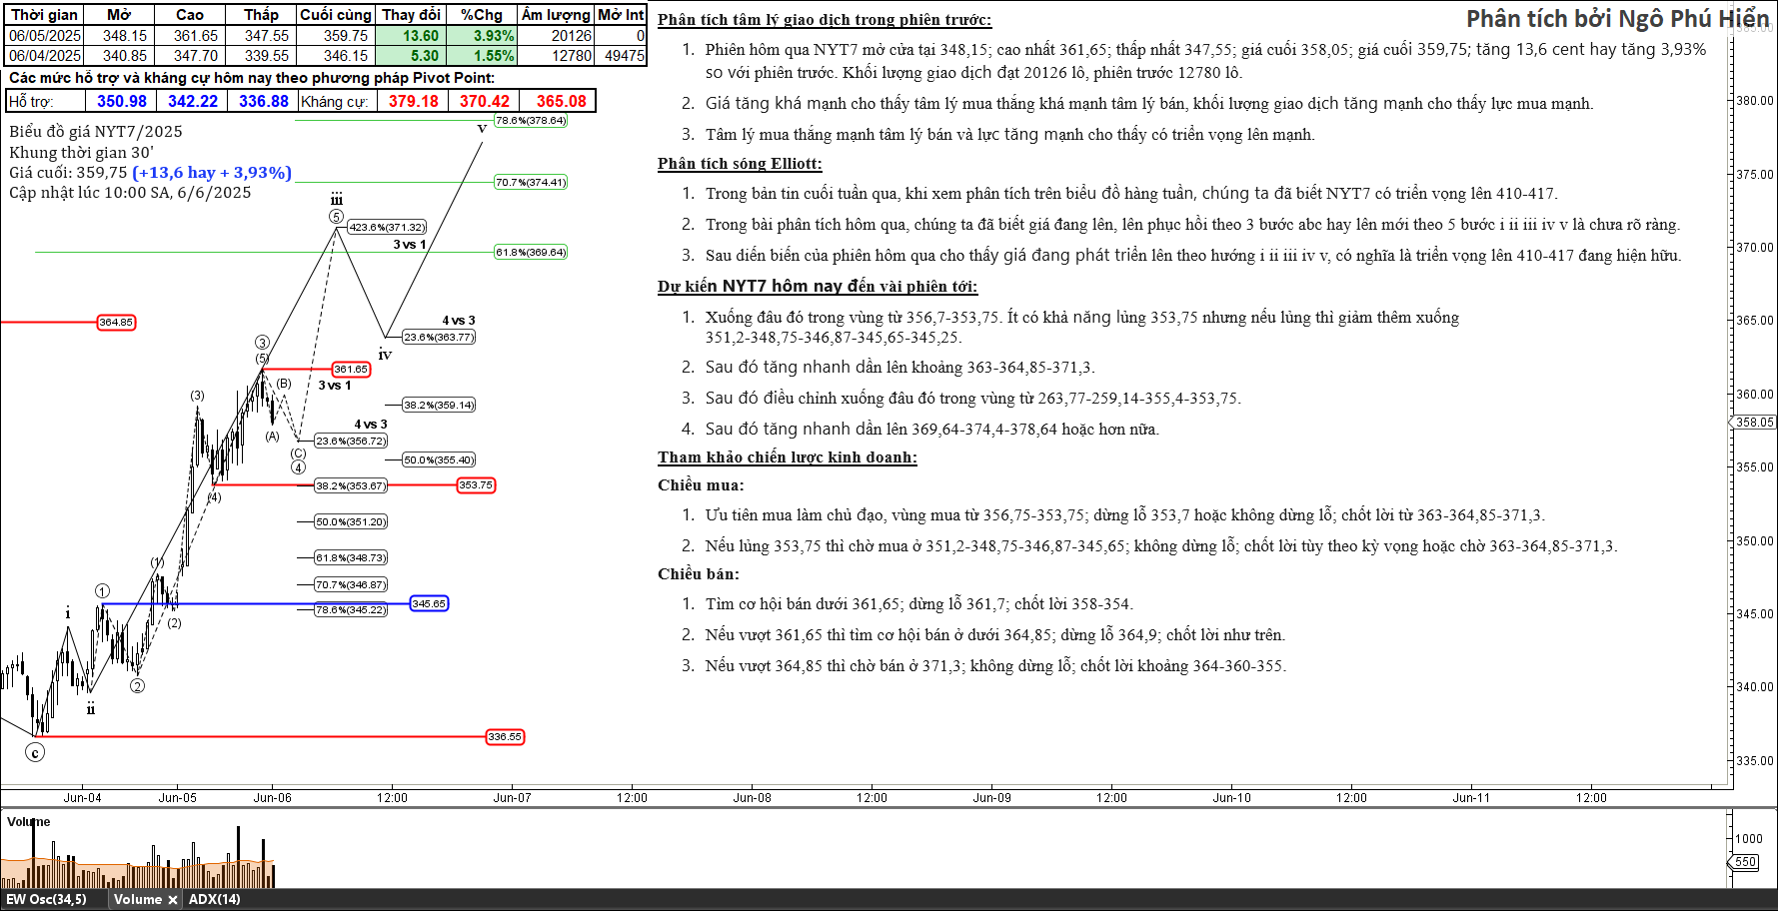Click the 550 volume marker on volume axis
This screenshot has height=911, width=1778.
[1745, 862]
